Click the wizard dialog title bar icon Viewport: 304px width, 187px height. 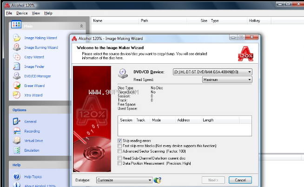(x=74, y=39)
